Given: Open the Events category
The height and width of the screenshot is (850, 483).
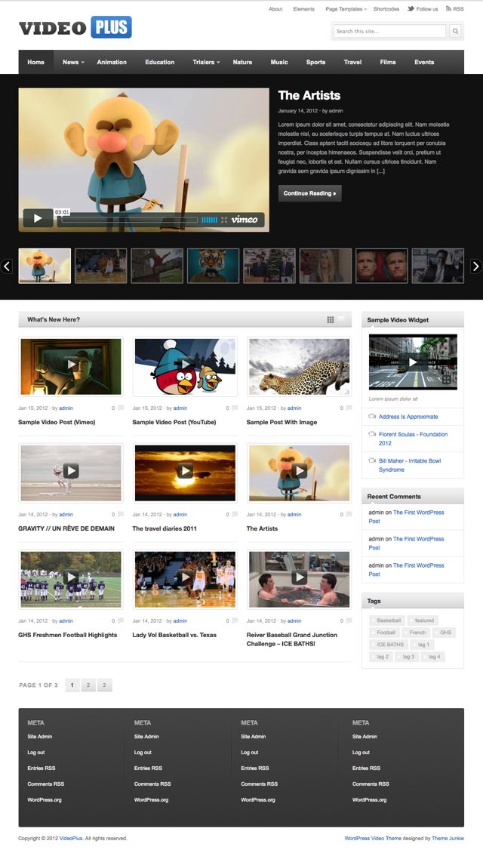Looking at the screenshot, I should (424, 63).
